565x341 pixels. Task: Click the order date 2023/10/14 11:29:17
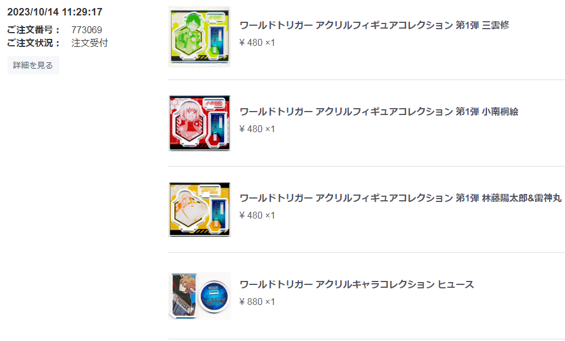tap(54, 12)
